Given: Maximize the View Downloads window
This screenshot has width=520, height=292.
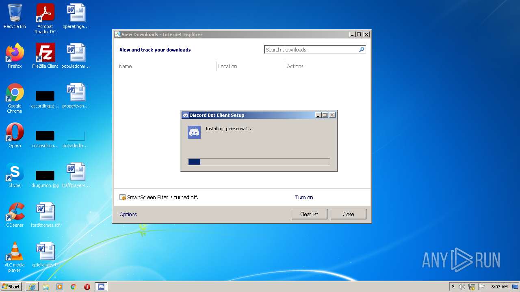Looking at the screenshot, I should (x=359, y=34).
